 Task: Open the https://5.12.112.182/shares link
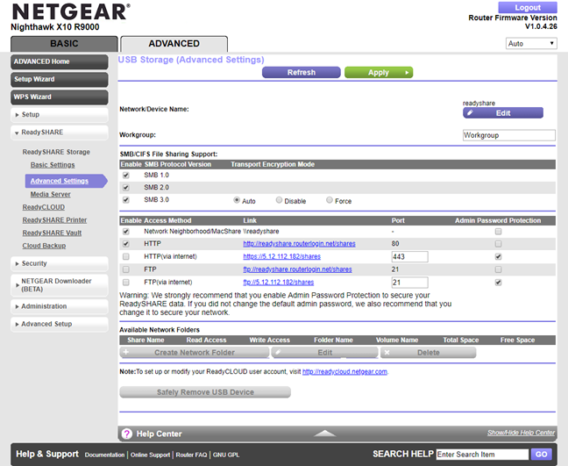click(282, 257)
